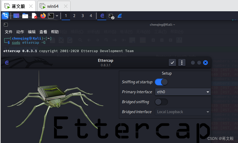
Task: Open the 帮助 menu in terminal
Action: pyautogui.click(x=55, y=32)
